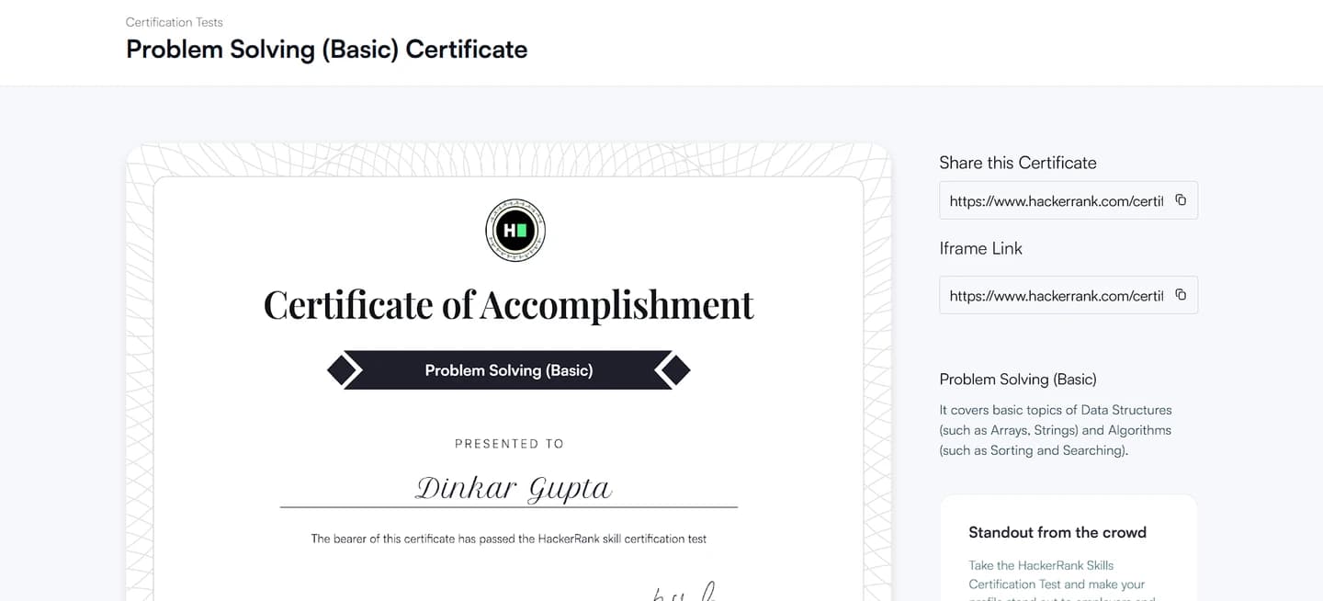Select the Iframe Link URL field
The width and height of the screenshot is (1323, 601).
tap(1068, 295)
